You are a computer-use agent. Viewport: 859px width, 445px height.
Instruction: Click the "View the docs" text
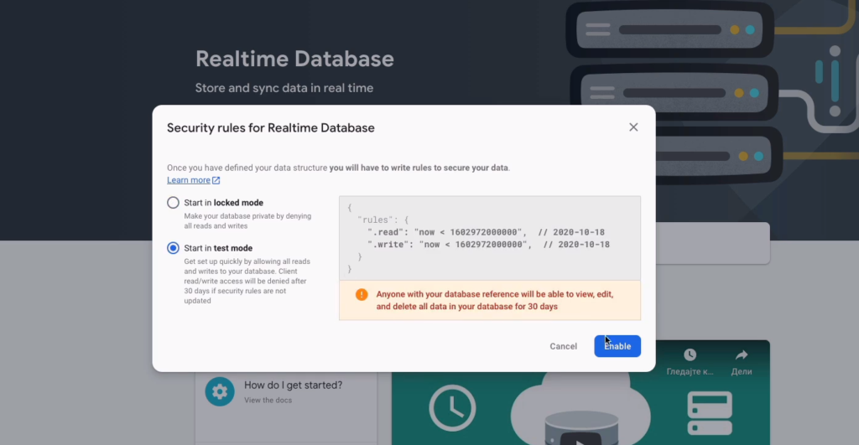(x=268, y=401)
